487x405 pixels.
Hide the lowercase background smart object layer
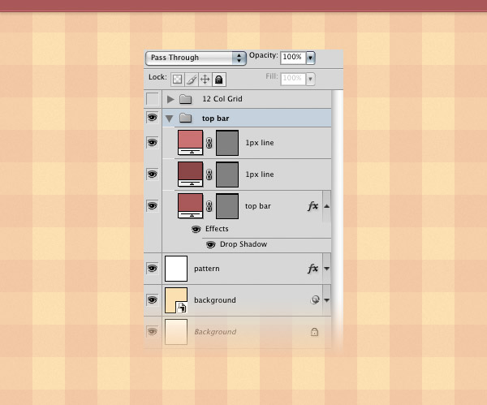click(x=153, y=300)
